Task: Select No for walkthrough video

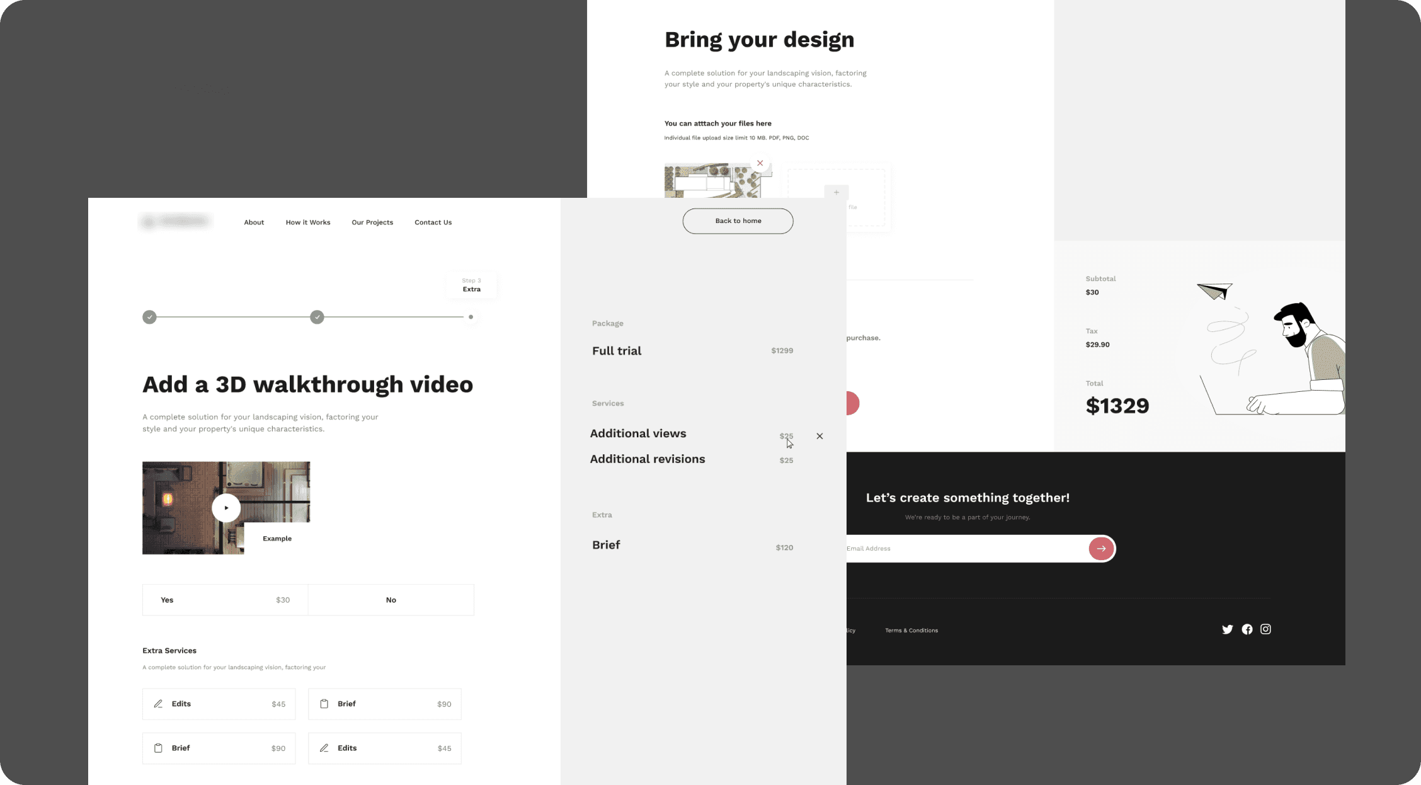Action: (391, 600)
